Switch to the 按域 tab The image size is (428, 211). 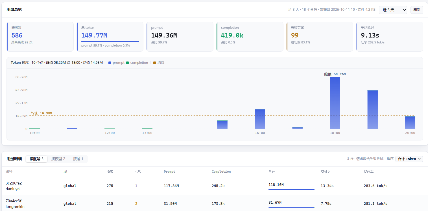78,159
